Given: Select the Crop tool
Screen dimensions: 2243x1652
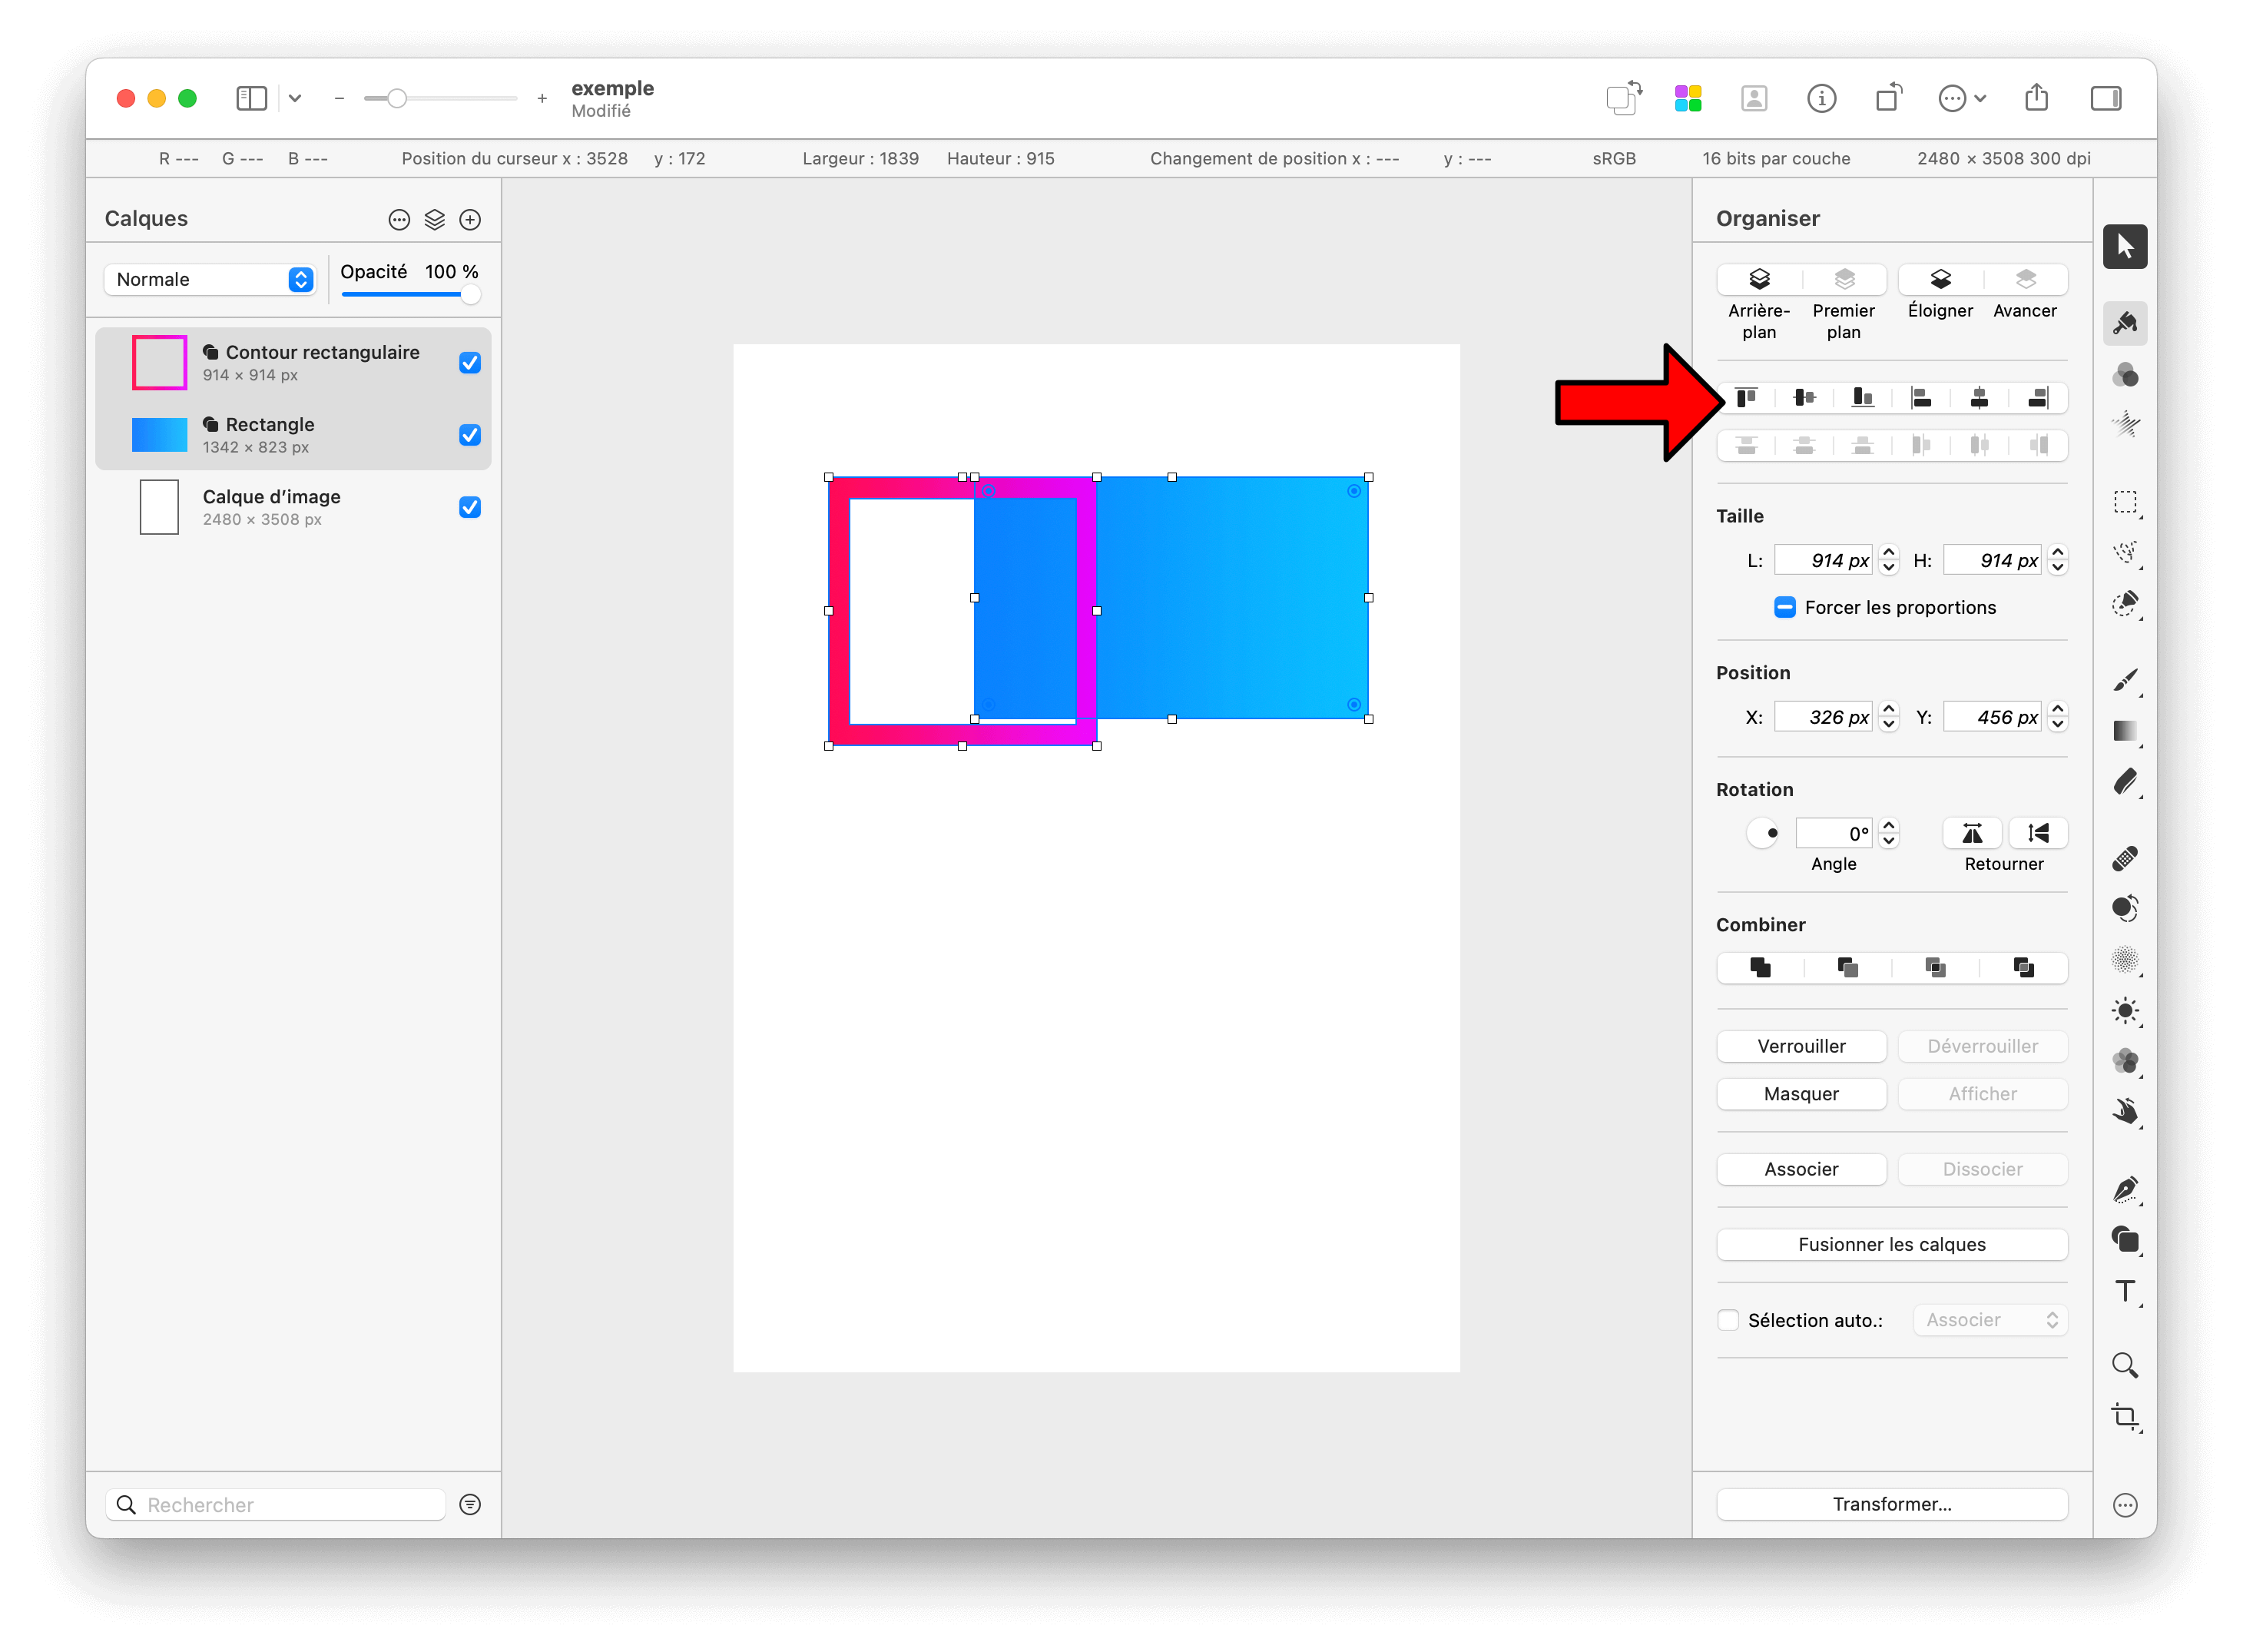Looking at the screenshot, I should coord(2125,1417).
